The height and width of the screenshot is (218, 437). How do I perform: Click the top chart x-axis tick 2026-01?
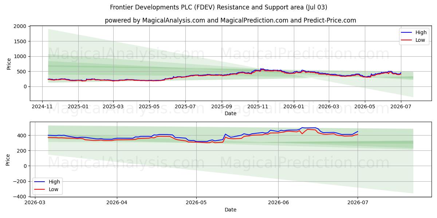click(x=294, y=106)
